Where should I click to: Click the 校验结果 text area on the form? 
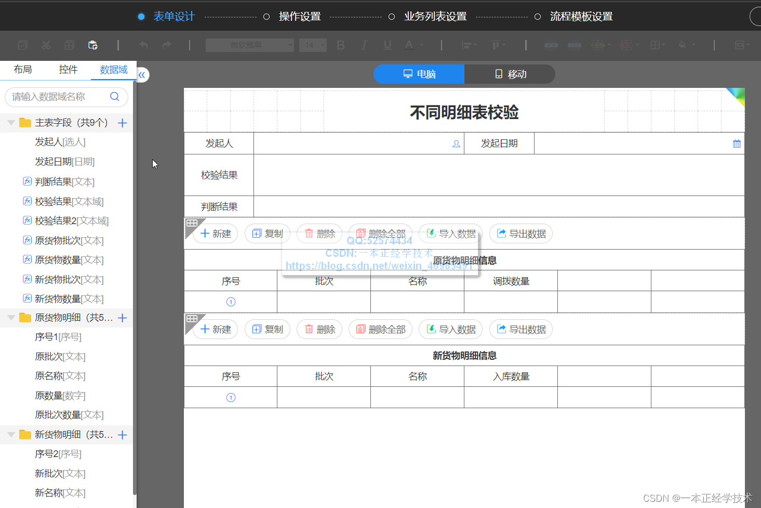click(499, 175)
